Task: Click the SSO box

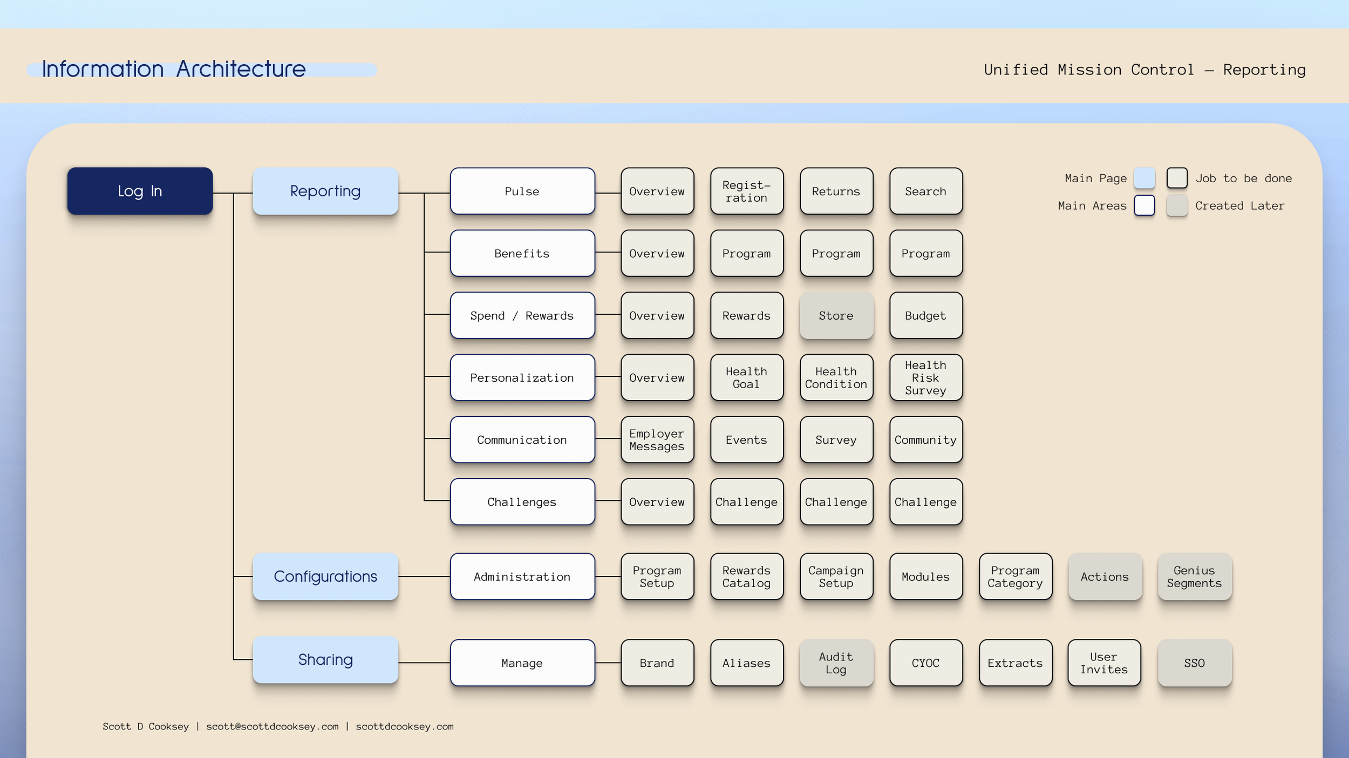Action: pyautogui.click(x=1194, y=663)
